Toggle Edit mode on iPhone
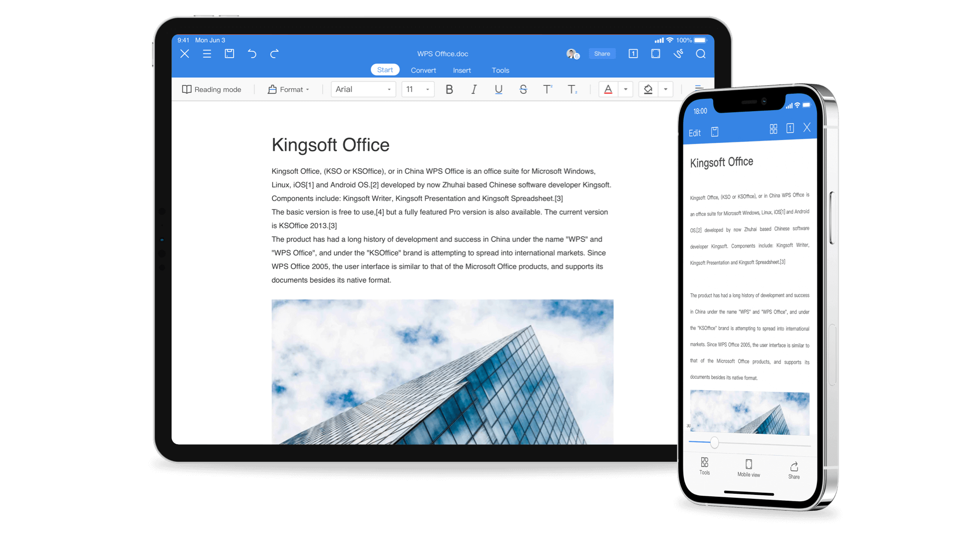The height and width of the screenshot is (540, 976). pyautogui.click(x=695, y=133)
